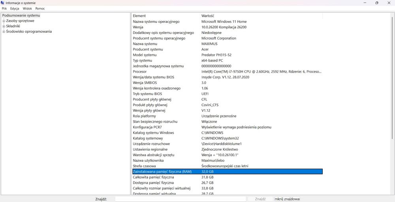Click the Element column header
395x202 pixels.
[x=166, y=16]
